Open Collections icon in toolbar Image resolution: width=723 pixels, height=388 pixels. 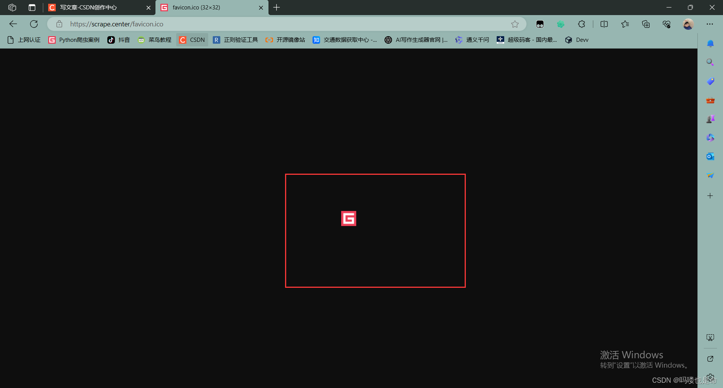(x=646, y=24)
